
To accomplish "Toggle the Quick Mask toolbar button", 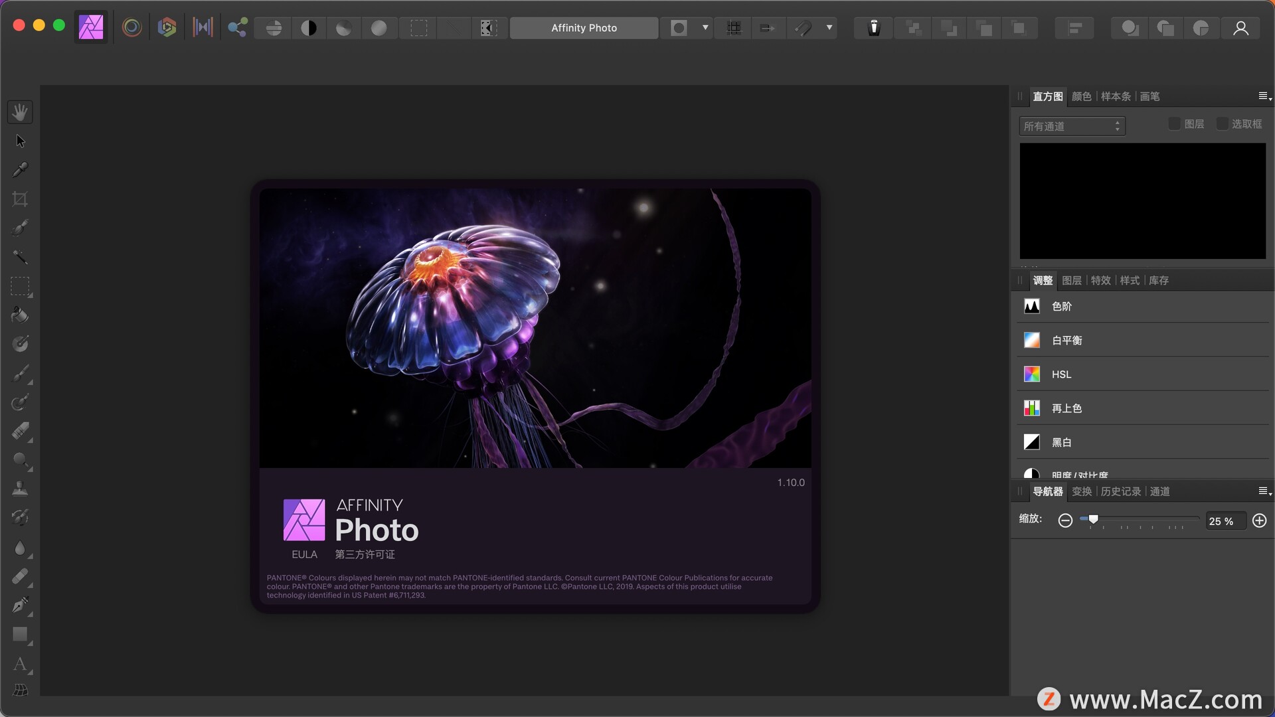I will point(679,28).
